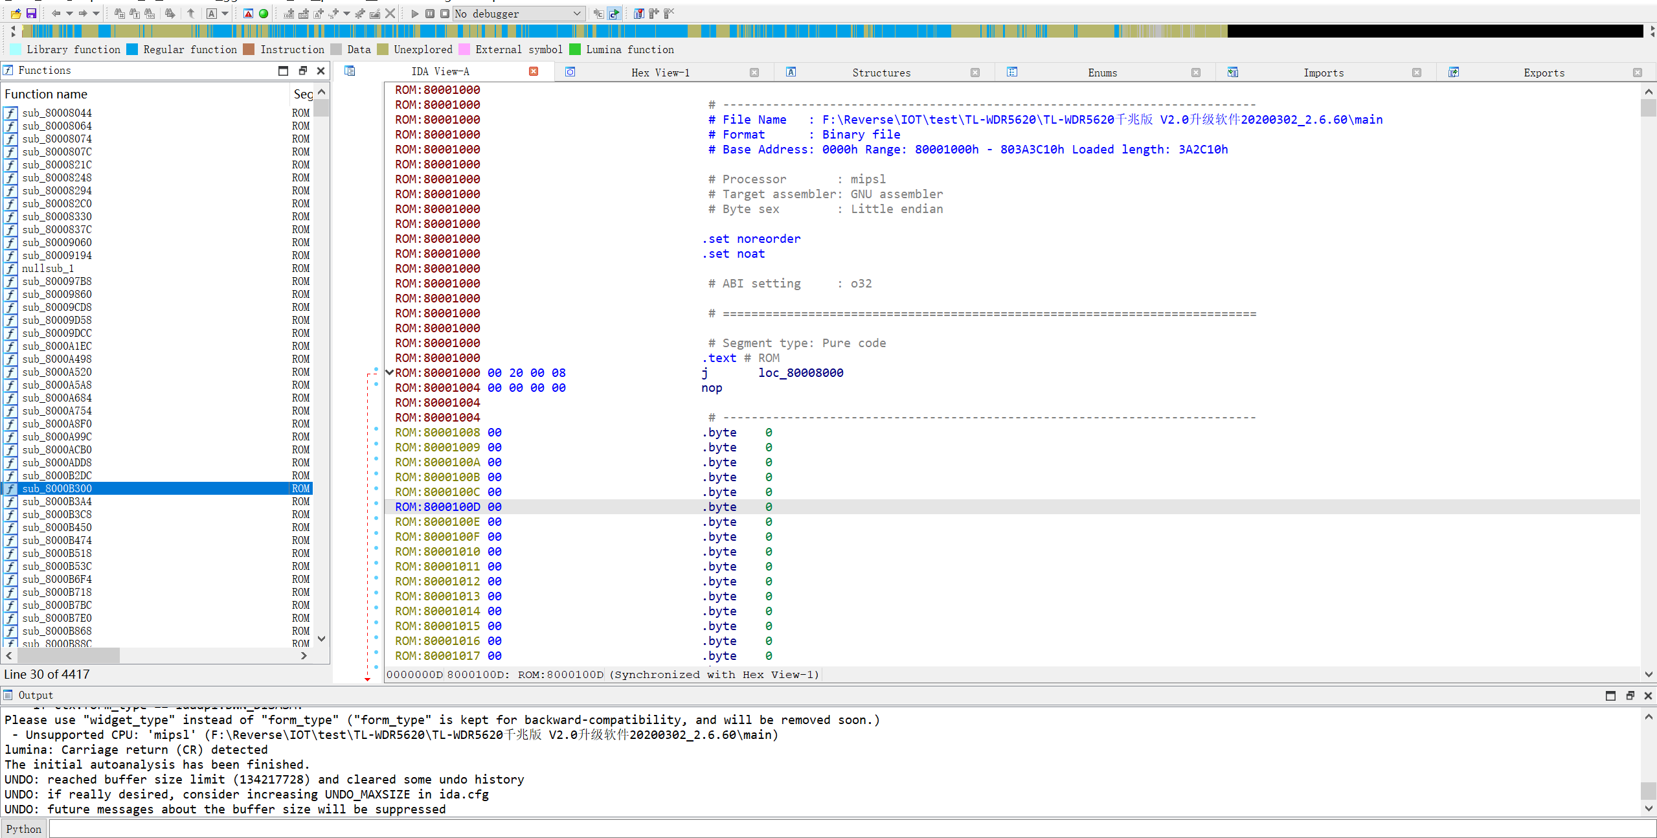Click the green circle status icon
Screen dimensions: 1657x838
coord(264,13)
